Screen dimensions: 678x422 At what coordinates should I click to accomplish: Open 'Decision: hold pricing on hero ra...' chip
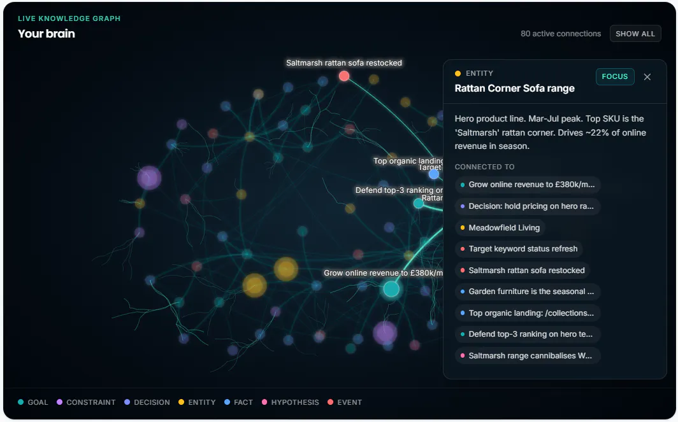click(x=528, y=206)
